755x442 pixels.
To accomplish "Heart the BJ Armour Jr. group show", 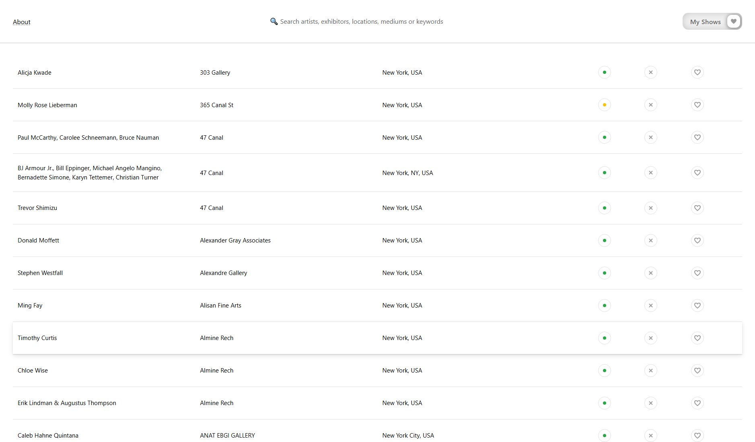I will tap(697, 173).
